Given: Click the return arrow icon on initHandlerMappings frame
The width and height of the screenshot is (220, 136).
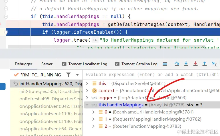Looking at the screenshot, I should point(15,84).
